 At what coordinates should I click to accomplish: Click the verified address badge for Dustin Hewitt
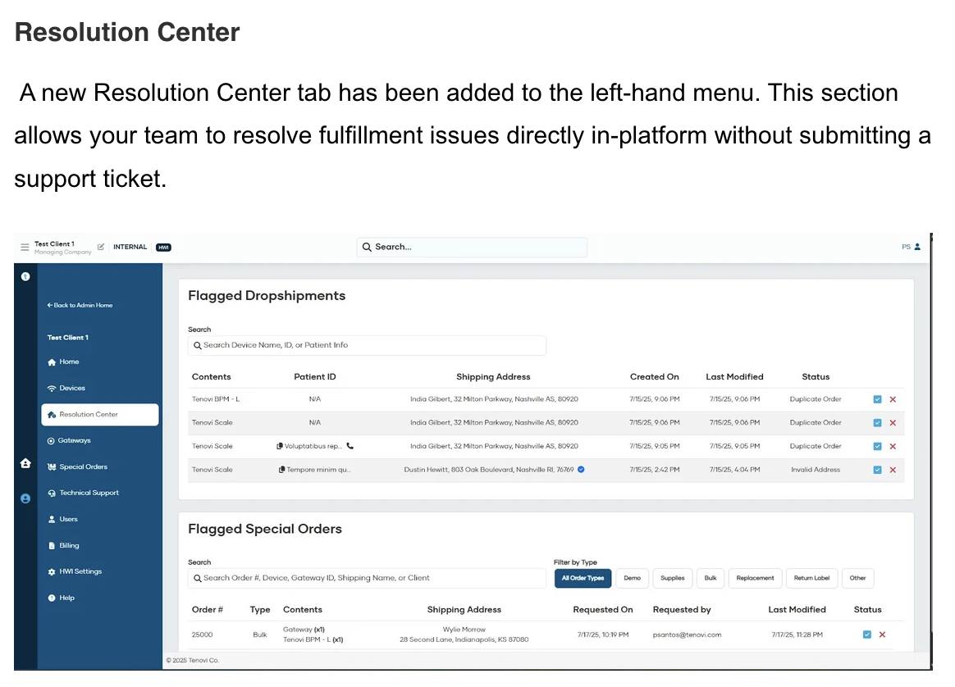pyautogui.click(x=581, y=470)
